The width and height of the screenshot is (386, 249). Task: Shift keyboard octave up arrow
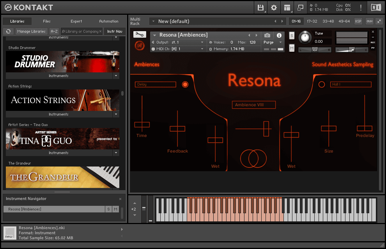[135, 203]
